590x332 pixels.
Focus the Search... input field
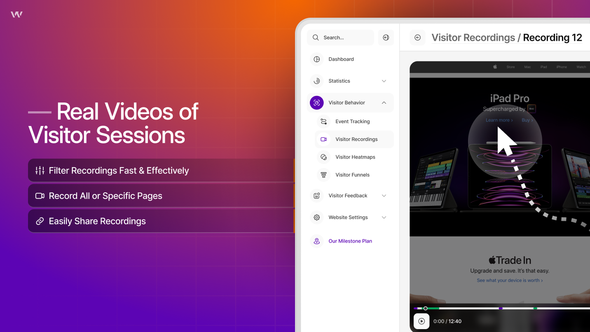tap(340, 37)
